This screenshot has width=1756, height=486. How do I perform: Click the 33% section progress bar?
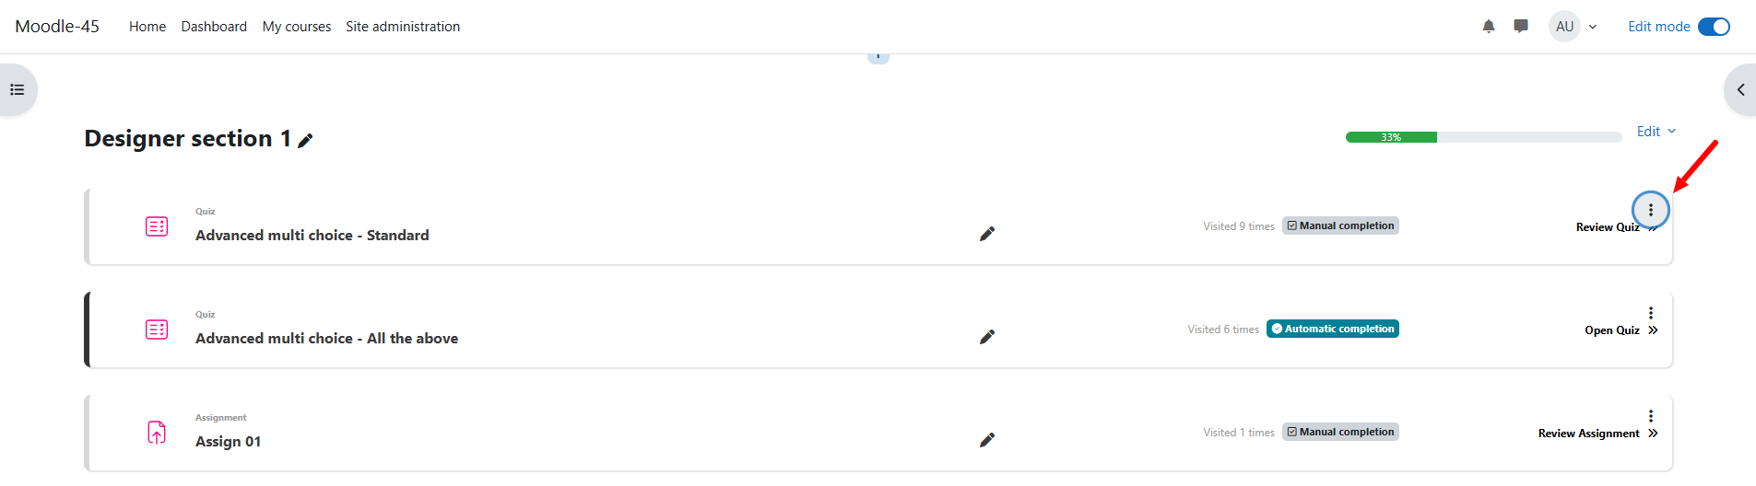1483,137
